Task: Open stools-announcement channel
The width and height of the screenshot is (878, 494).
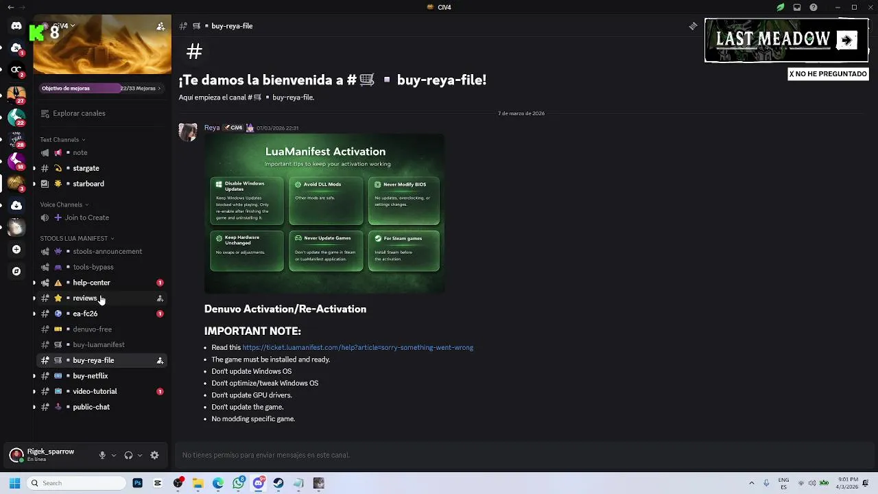Action: (x=100, y=251)
